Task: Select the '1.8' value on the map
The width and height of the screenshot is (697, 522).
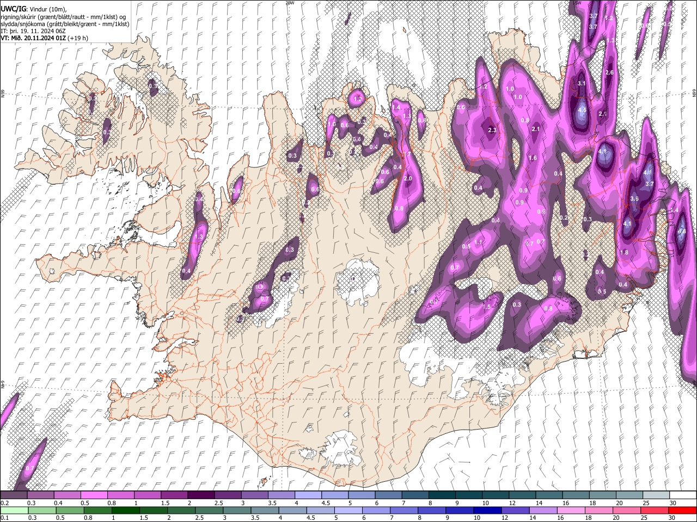Action: (x=624, y=252)
